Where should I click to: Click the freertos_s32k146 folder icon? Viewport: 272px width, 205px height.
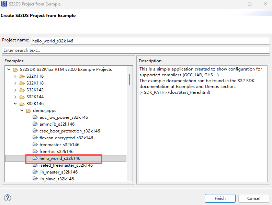pyautogui.click(x=35, y=151)
